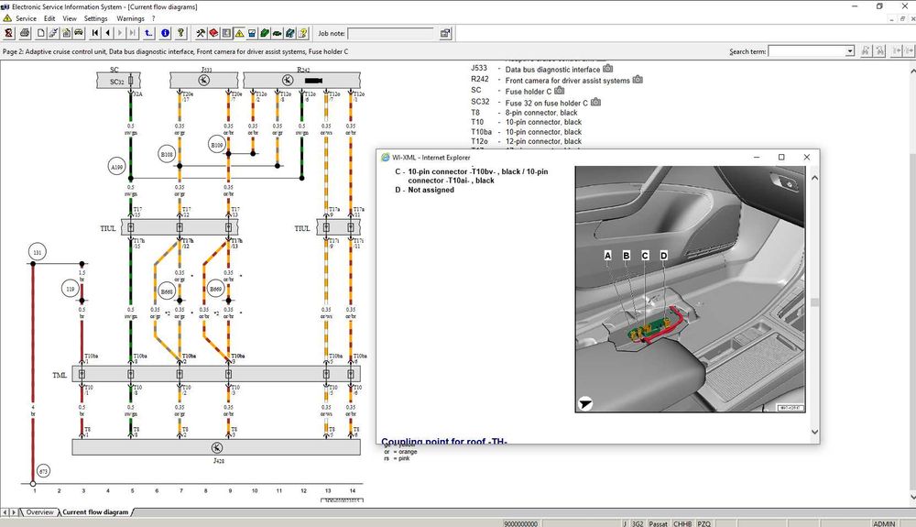
Task: Open the Edit menu
Action: (49, 18)
